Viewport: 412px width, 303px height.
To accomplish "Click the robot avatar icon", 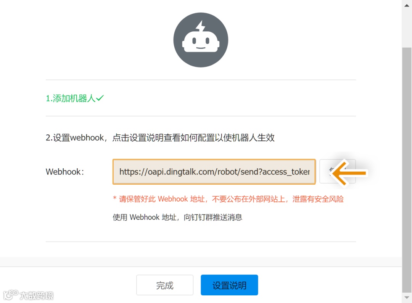I will (201, 40).
